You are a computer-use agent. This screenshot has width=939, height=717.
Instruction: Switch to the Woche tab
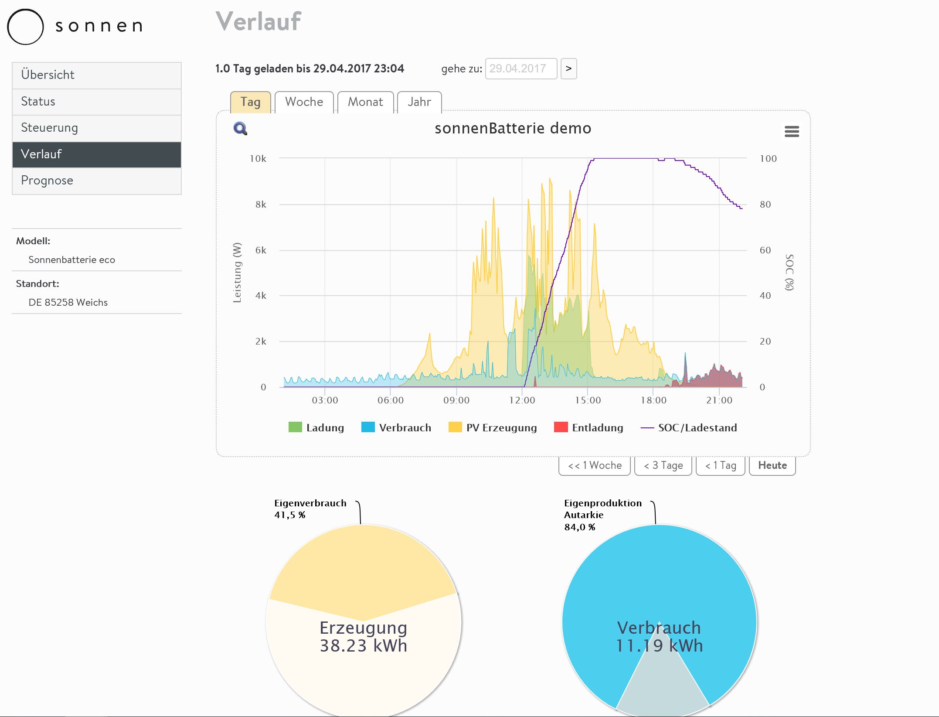coord(304,102)
